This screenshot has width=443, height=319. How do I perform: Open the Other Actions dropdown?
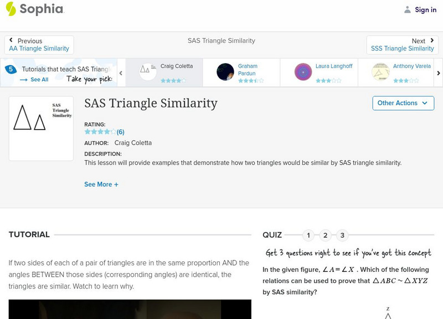[x=403, y=103]
